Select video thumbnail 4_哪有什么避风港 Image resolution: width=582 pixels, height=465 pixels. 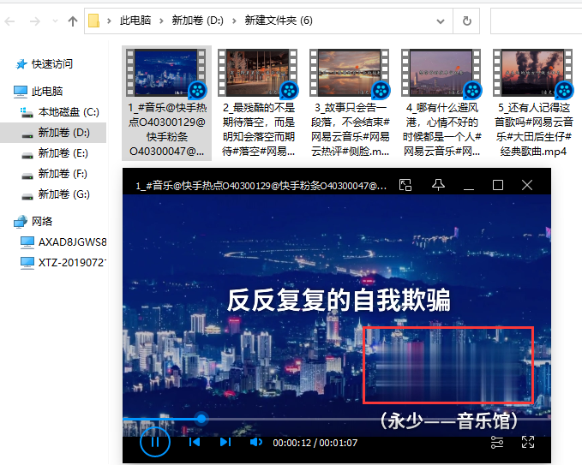[441, 74]
